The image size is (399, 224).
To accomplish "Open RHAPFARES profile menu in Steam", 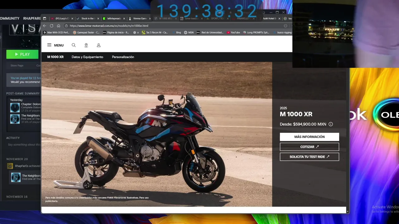I will 32,18.
